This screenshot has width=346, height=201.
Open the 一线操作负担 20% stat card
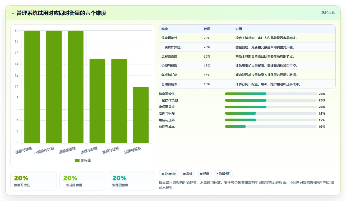(83, 181)
